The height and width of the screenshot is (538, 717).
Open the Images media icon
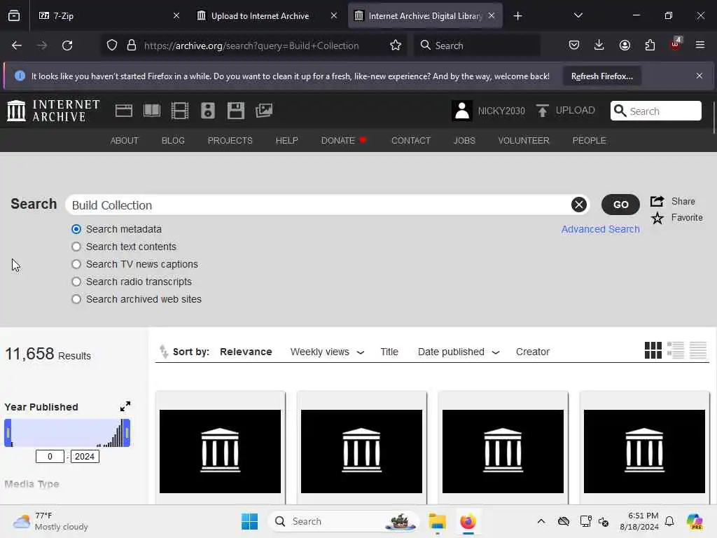tap(264, 111)
